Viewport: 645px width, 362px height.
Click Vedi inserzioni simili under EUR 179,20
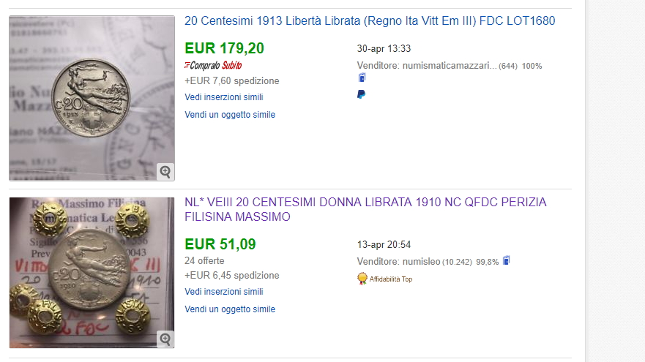[224, 97]
